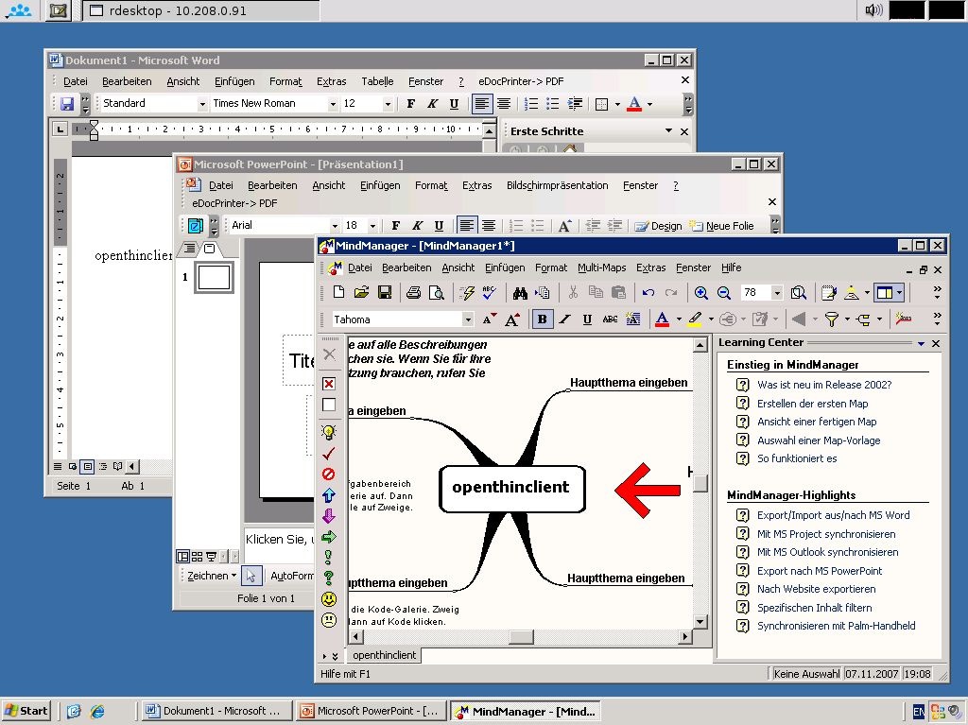Open 'Export nach MS PowerPoint' link
Screen dimensions: 968x725
pyautogui.click(x=820, y=571)
